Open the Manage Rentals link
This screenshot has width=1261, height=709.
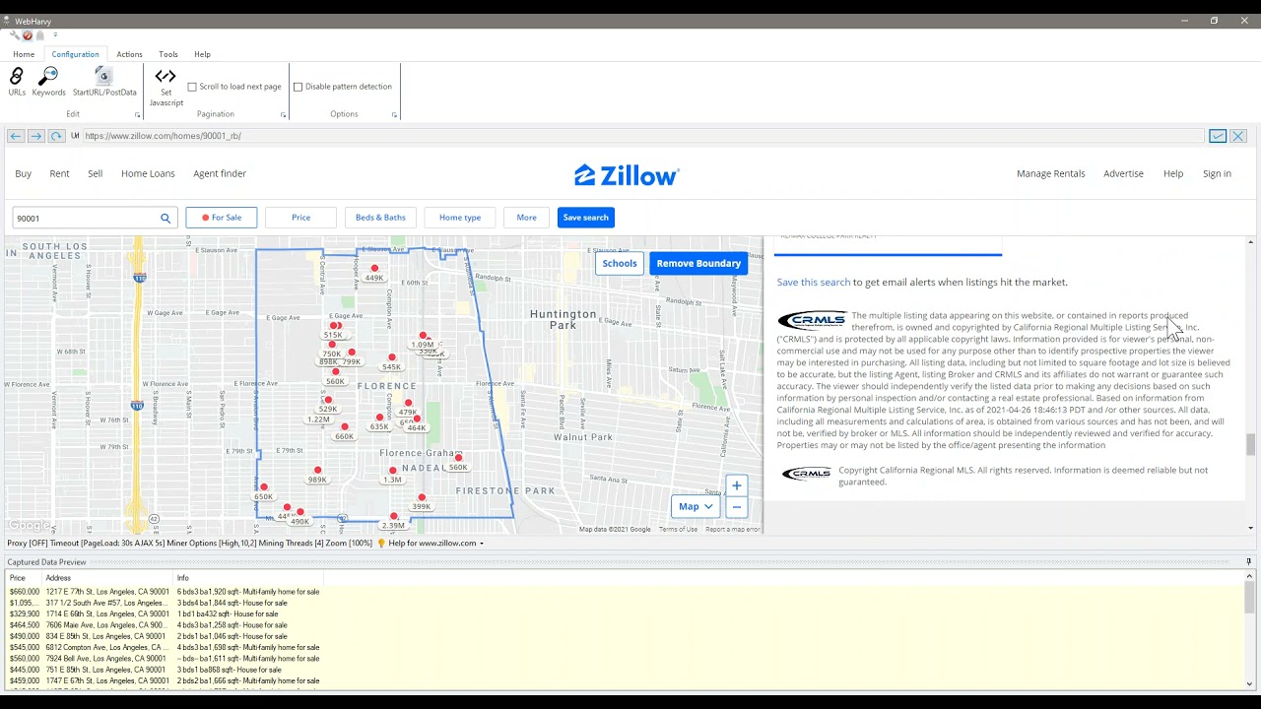(x=1051, y=173)
